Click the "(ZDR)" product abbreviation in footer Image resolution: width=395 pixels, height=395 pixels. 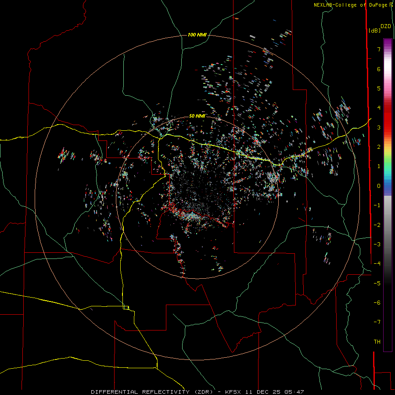pyautogui.click(x=204, y=392)
